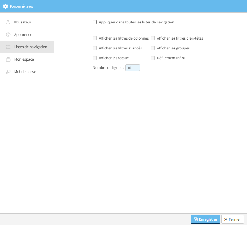Image resolution: width=247 pixels, height=225 pixels.
Task: Turn on Défilement infini checkbox
Action: tap(153, 58)
